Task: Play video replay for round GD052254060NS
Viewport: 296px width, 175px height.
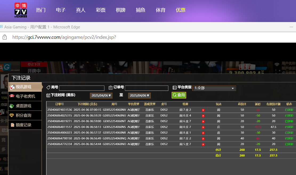Action: (x=203, y=127)
